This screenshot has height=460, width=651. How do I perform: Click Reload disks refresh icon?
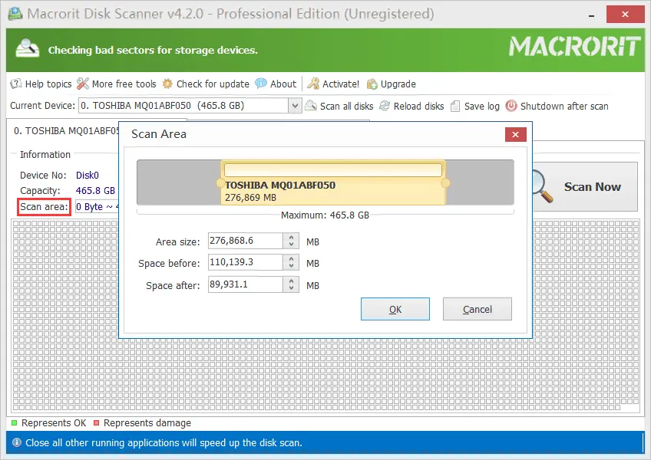(385, 107)
